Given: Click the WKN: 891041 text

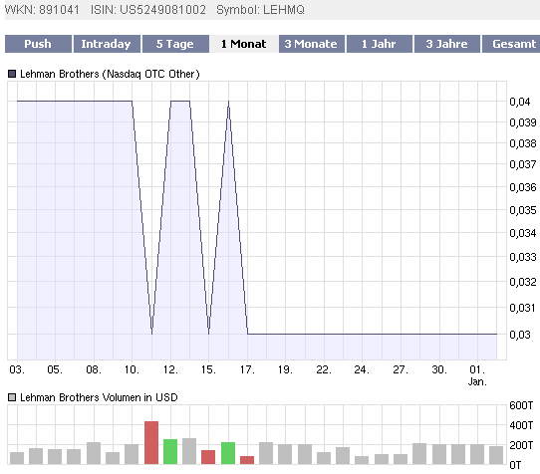Looking at the screenshot, I should [42, 10].
